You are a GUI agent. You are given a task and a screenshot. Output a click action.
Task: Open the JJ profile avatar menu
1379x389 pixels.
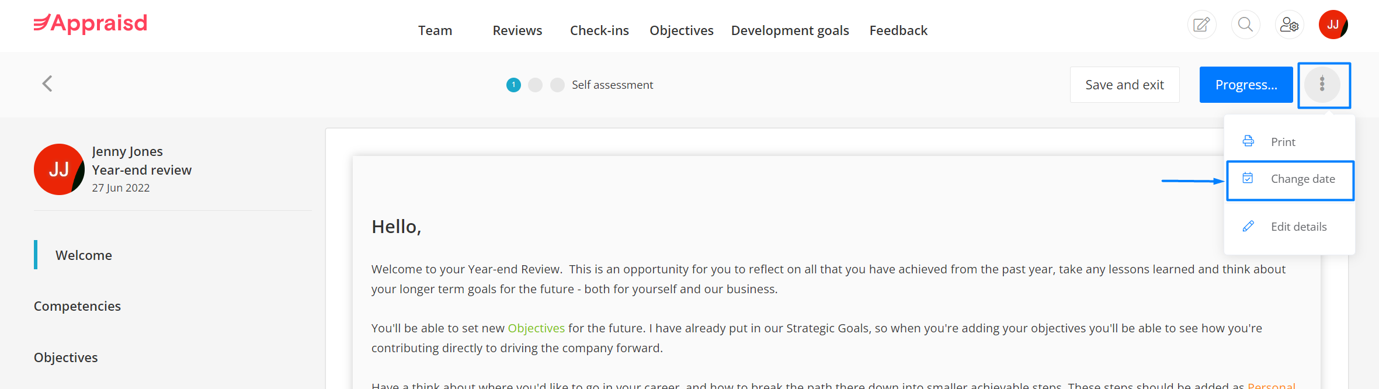pyautogui.click(x=1333, y=25)
